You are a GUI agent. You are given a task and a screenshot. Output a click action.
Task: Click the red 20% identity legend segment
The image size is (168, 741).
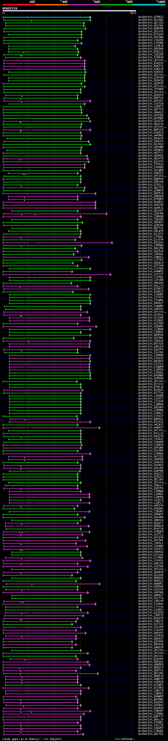(19, 5)
